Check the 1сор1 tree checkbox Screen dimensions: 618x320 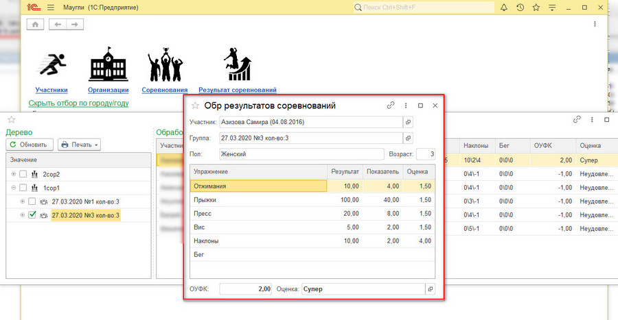tap(23, 188)
